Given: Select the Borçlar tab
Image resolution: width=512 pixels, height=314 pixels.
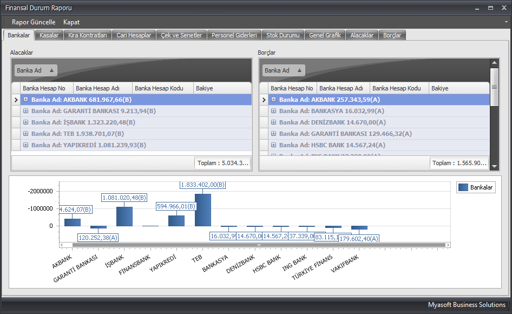Looking at the screenshot, I should (x=392, y=35).
